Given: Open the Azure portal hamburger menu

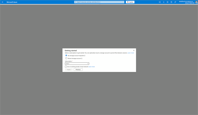Looking at the screenshot, I should 2,2.
